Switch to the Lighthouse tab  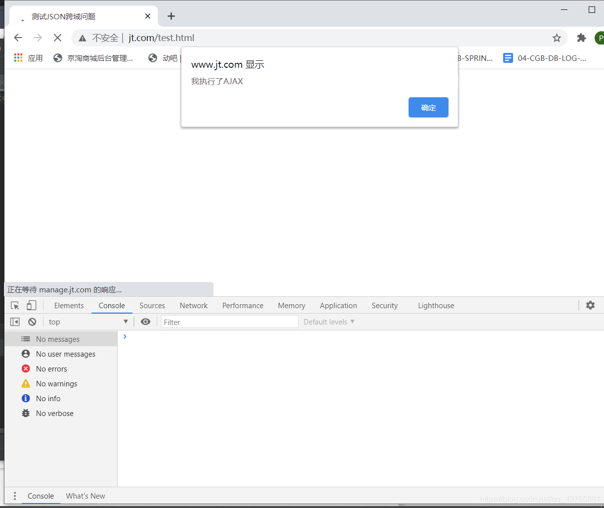pyautogui.click(x=436, y=306)
